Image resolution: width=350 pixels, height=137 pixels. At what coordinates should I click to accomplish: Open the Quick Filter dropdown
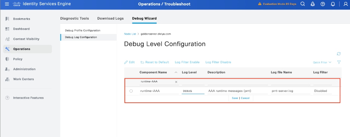(x=322, y=63)
